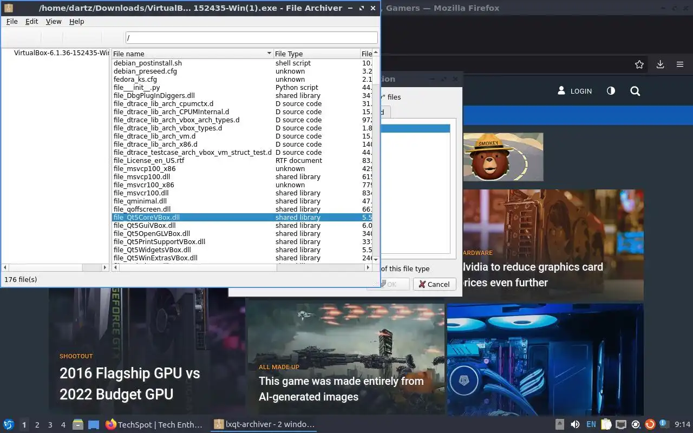Screen dimensions: 693x433
Task: Click LOGIN on the TechSpot page
Action: [x=575, y=91]
